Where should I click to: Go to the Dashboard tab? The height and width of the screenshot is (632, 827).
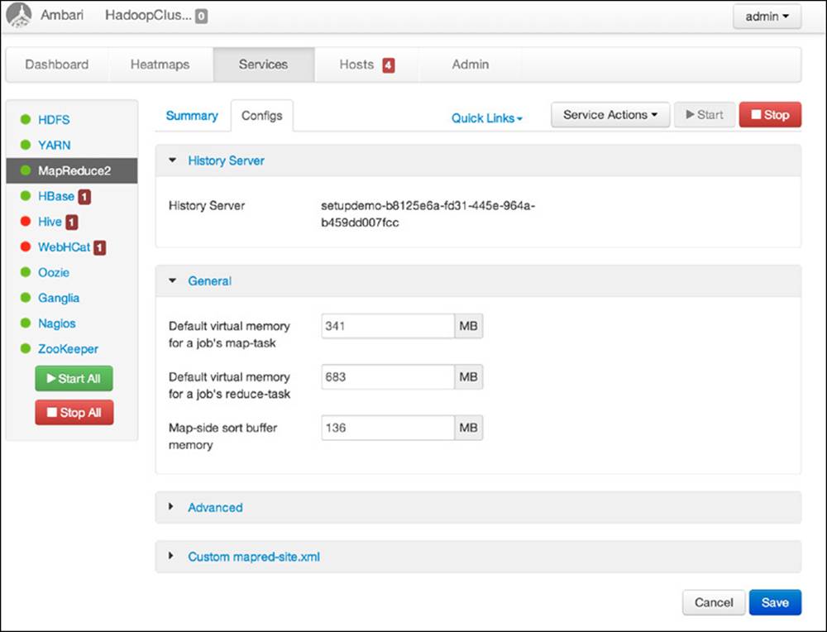57,65
